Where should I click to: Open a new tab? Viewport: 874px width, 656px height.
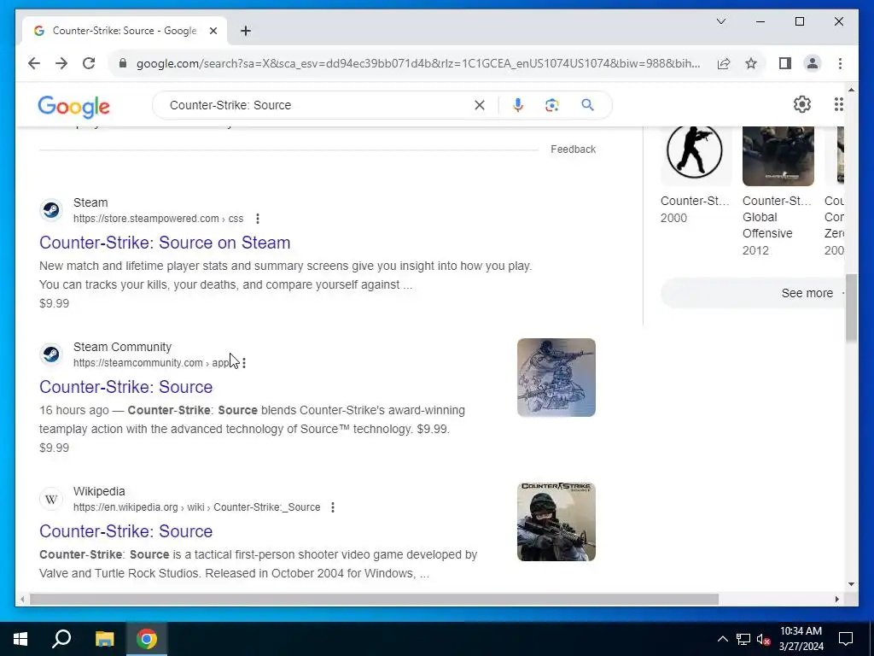point(245,31)
